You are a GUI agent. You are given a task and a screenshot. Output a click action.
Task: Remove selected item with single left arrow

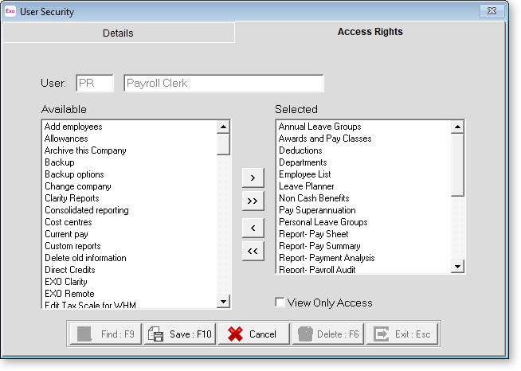coord(253,228)
